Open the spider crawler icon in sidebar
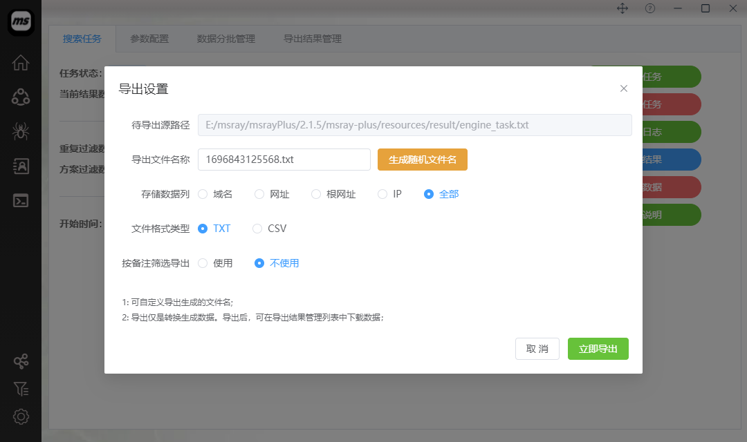Image resolution: width=747 pixels, height=442 pixels. 21,131
